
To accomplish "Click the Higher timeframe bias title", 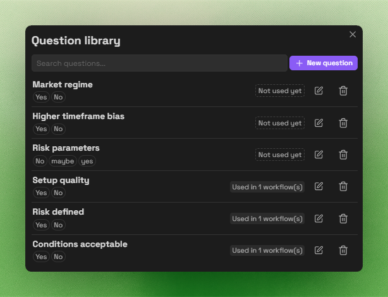I will point(78,117).
